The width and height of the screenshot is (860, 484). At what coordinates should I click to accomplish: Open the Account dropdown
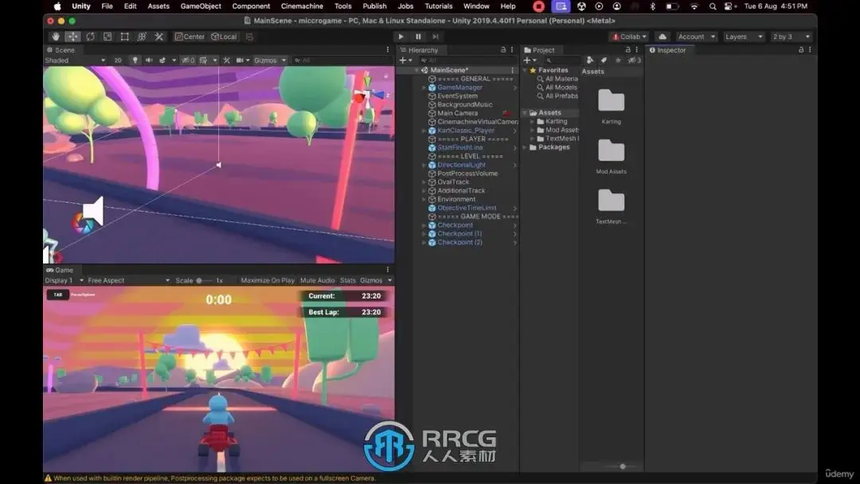coord(697,37)
